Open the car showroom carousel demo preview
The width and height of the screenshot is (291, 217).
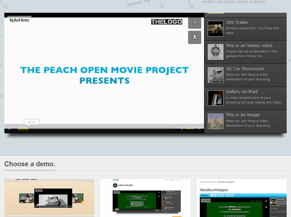tap(49, 198)
